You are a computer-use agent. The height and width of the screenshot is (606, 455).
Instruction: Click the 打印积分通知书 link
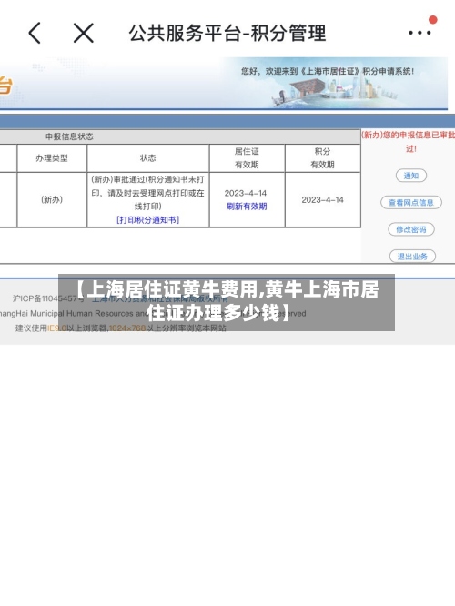[148, 220]
